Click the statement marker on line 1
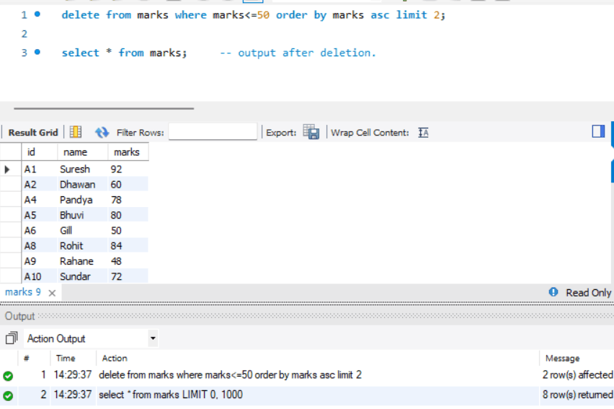The height and width of the screenshot is (409, 614). tap(37, 14)
